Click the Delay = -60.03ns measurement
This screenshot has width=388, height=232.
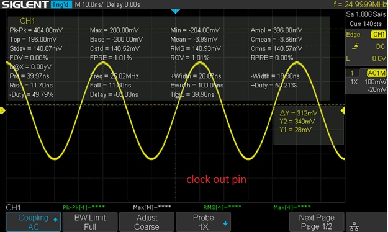114,94
